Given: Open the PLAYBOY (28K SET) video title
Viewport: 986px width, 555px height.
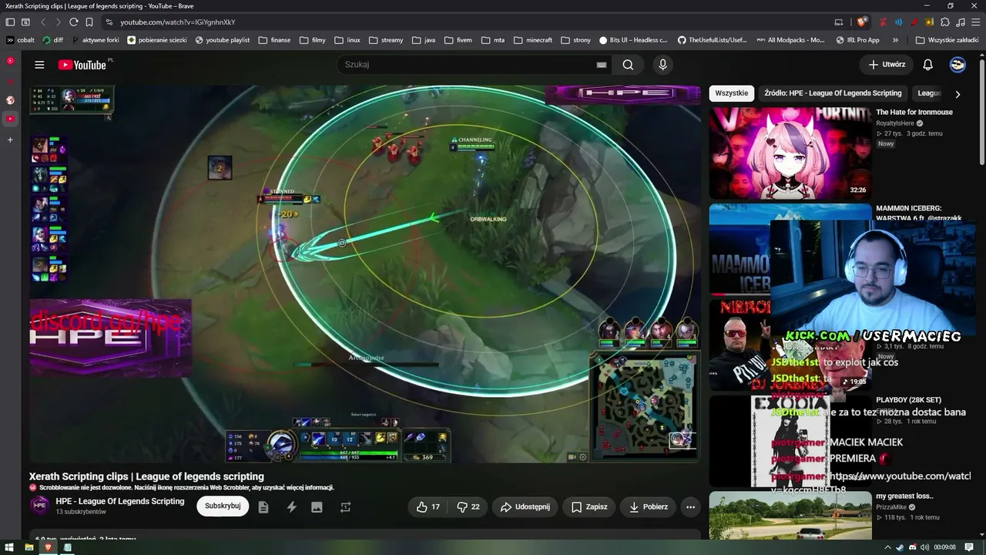Looking at the screenshot, I should pyautogui.click(x=908, y=400).
